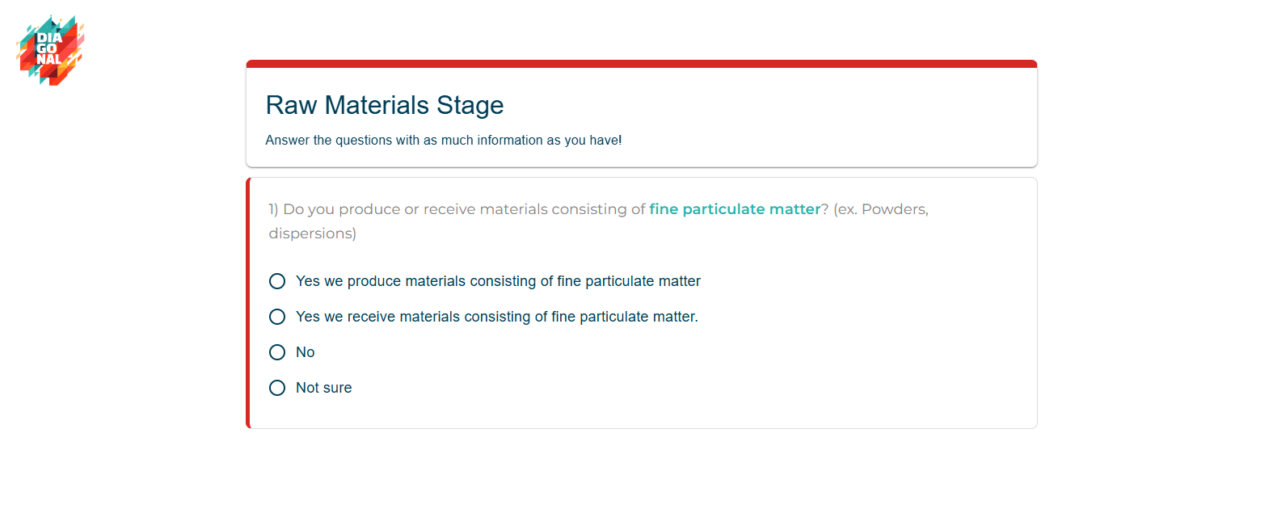Screen dimensions: 1273x509
Task: Click blank area right of the header subtitle
Action: (x=824, y=141)
